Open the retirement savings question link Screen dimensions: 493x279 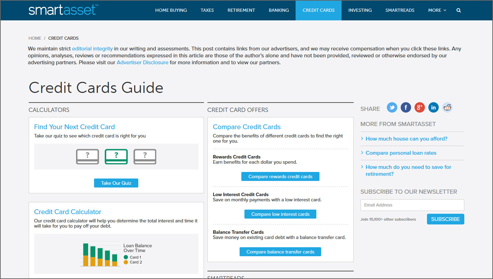point(409,171)
